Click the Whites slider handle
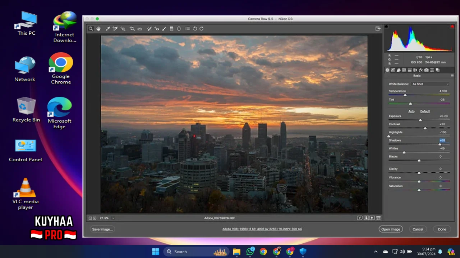This screenshot has height=258, width=460. (x=404, y=152)
